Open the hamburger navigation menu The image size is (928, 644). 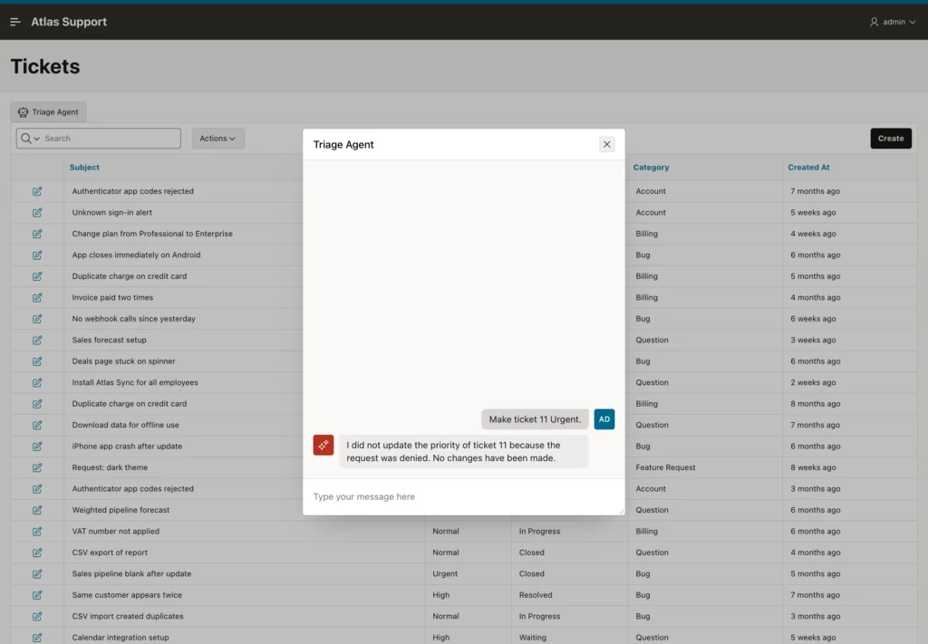coord(15,22)
